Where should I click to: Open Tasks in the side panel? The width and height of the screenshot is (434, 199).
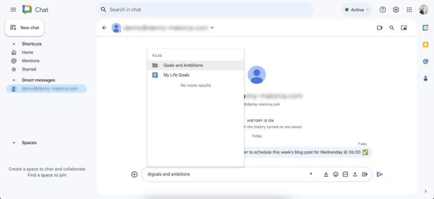[x=425, y=61]
